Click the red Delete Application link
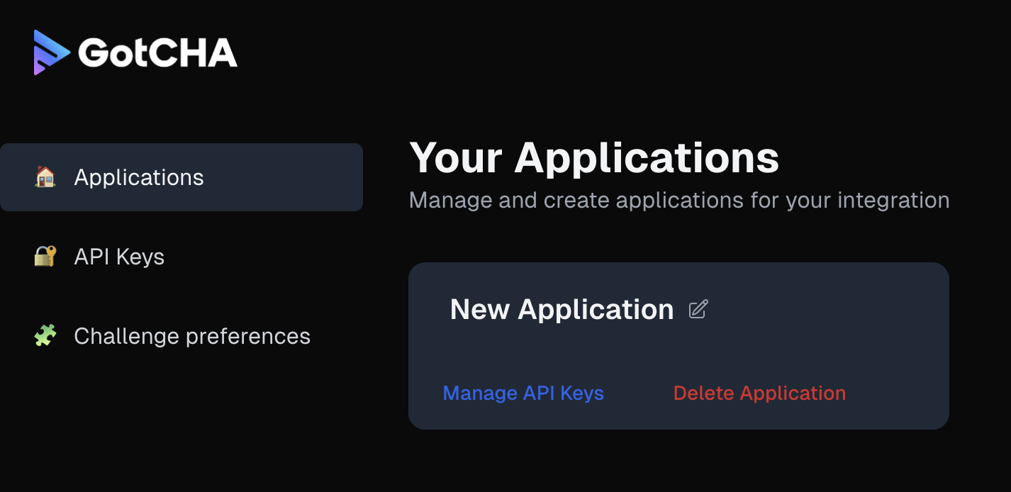Screen dimensions: 1011x492 coord(759,393)
